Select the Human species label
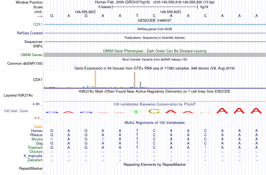 pyautogui.click(x=37, y=131)
